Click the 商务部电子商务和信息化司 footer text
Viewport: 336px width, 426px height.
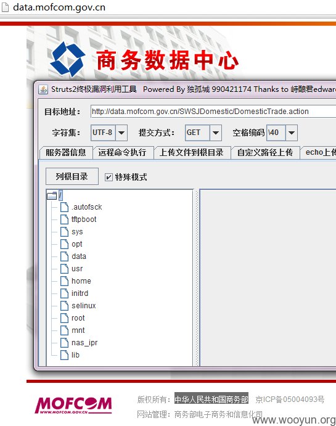click(218, 414)
